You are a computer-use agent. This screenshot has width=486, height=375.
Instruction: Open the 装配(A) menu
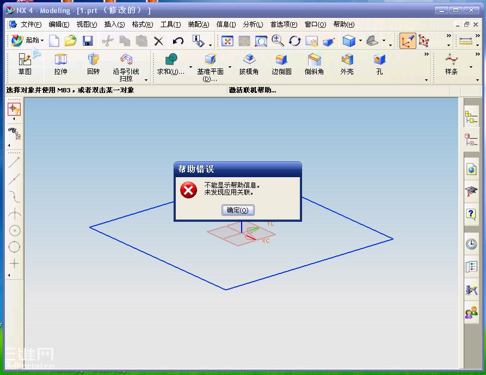tap(198, 24)
